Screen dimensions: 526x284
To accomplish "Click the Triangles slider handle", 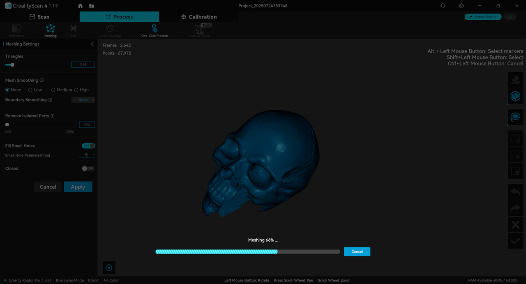I will click(x=12, y=65).
